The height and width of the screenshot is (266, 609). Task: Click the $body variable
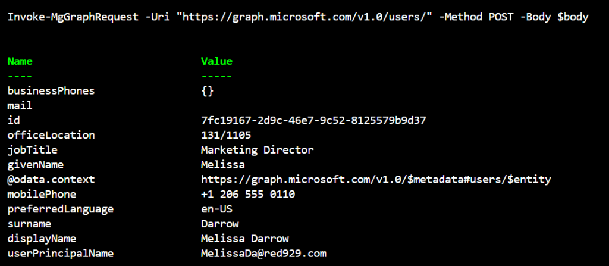click(x=573, y=18)
